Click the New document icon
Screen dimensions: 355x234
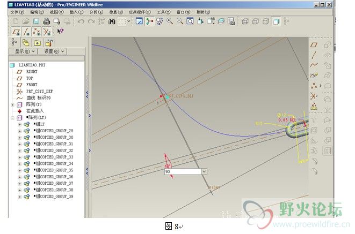coord(16,21)
